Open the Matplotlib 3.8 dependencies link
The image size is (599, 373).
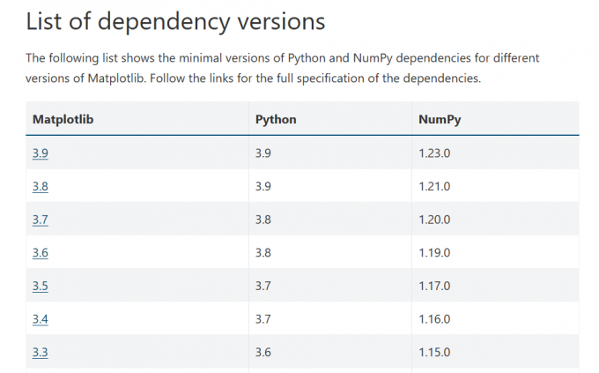pos(41,186)
